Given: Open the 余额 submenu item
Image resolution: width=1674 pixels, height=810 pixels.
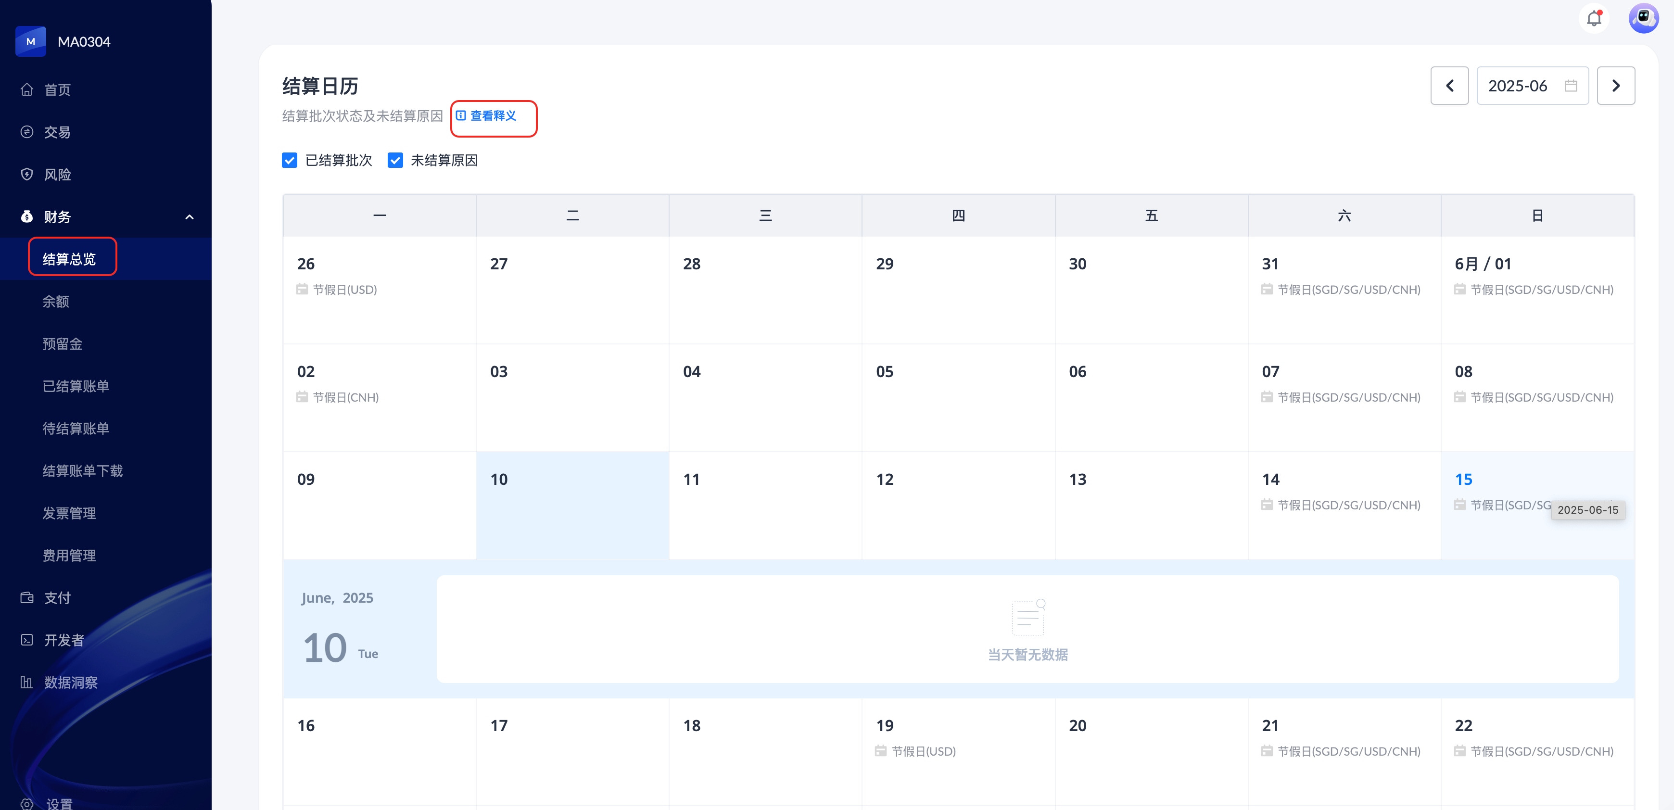Looking at the screenshot, I should pyautogui.click(x=56, y=302).
